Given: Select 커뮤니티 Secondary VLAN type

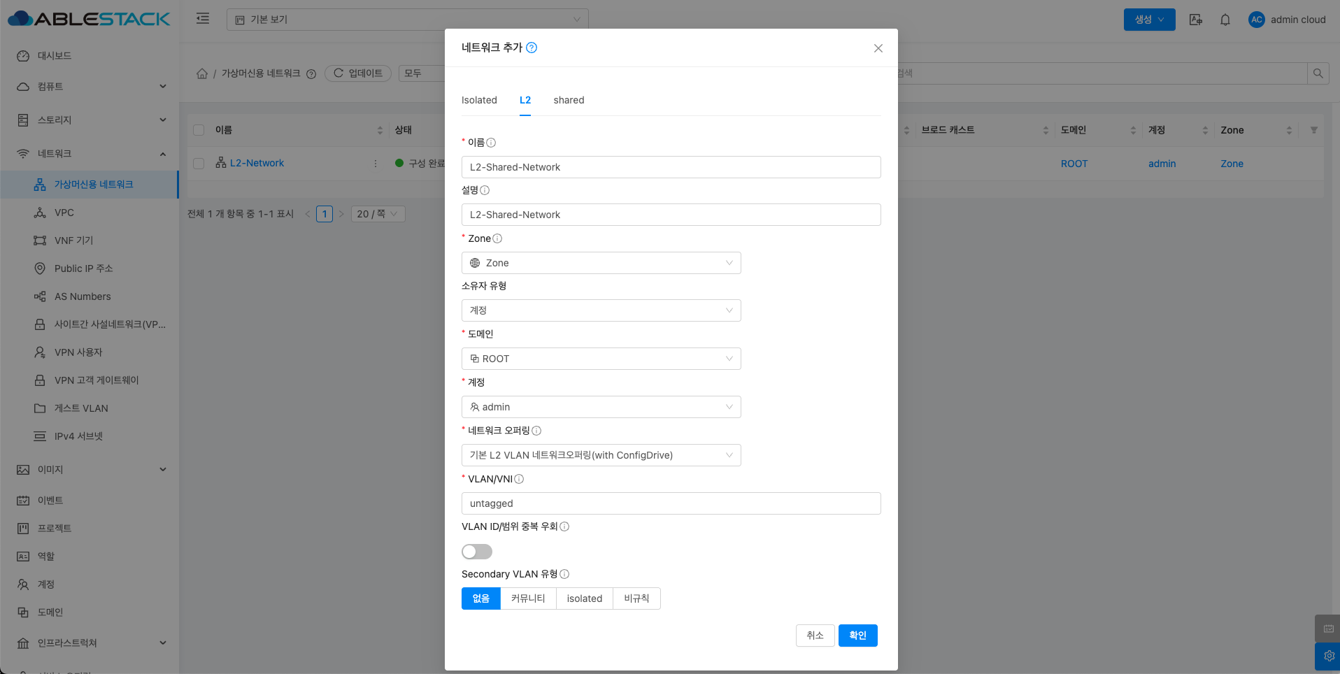Looking at the screenshot, I should 528,598.
